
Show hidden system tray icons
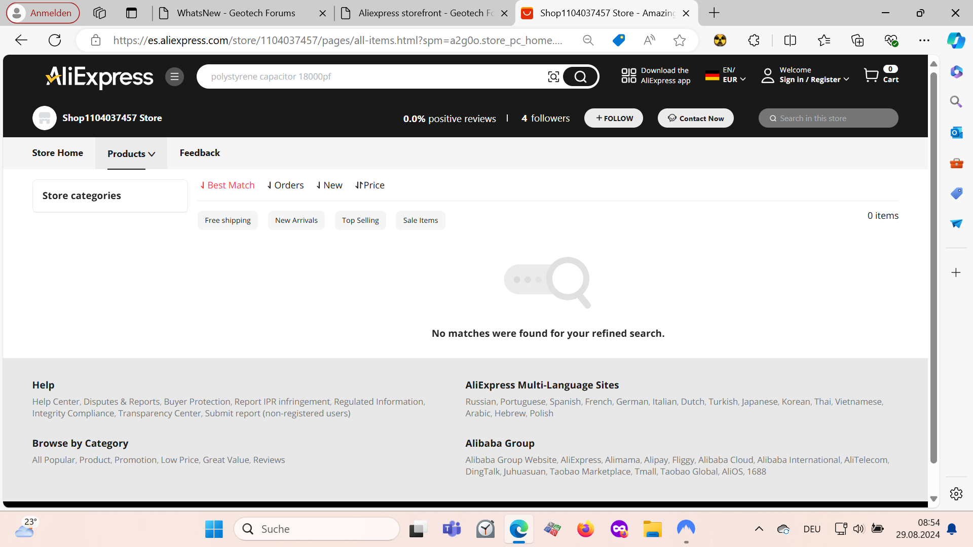click(x=759, y=529)
